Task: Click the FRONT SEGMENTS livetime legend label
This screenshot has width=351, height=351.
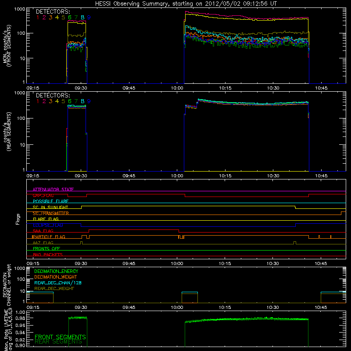Action: [x=60, y=337]
